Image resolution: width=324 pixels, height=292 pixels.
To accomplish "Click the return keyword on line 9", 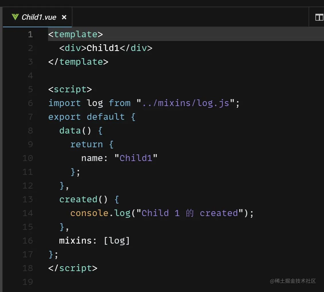I will (86, 144).
